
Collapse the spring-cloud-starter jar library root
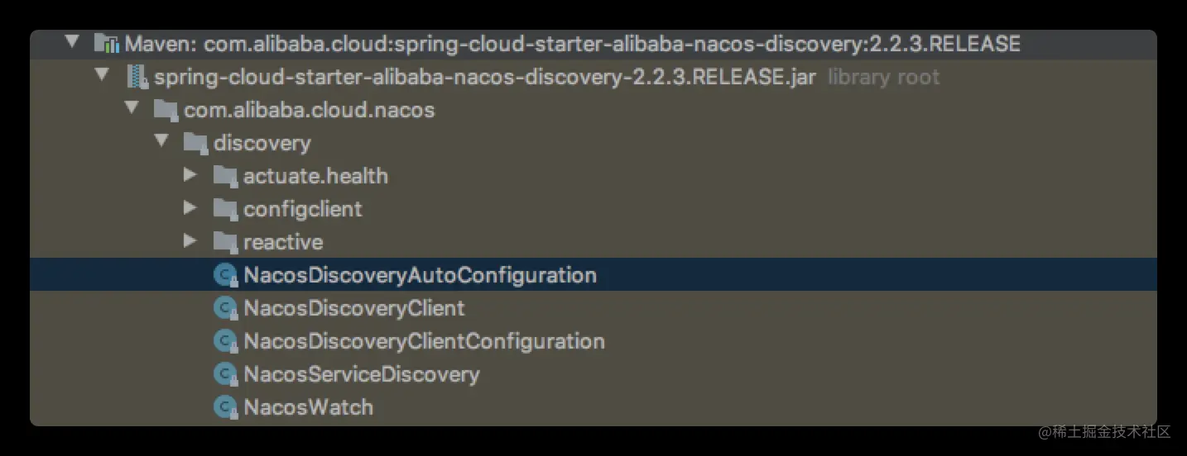coord(102,74)
